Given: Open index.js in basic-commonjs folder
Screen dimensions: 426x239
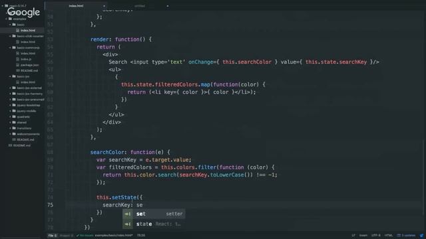Looking at the screenshot, I should click(x=26, y=59).
